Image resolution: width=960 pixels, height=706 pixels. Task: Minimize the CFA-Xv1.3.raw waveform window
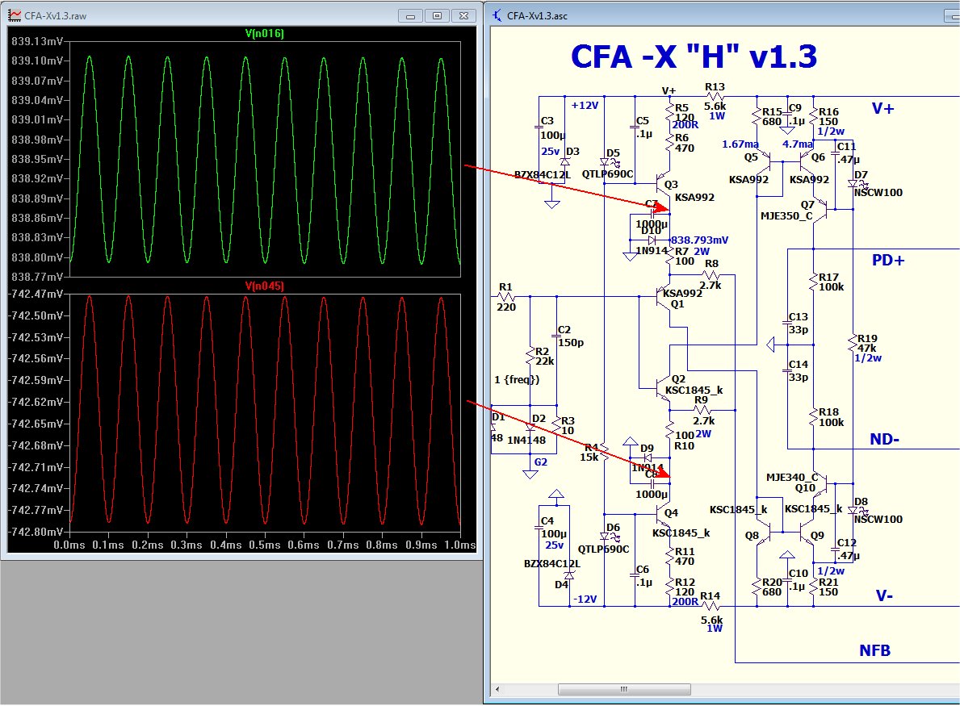click(x=410, y=16)
